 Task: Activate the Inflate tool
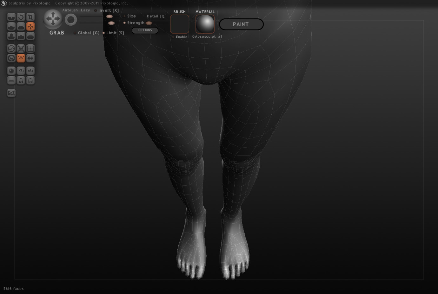[x=11, y=36]
